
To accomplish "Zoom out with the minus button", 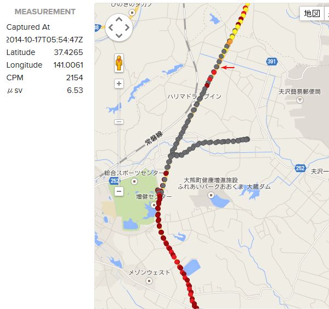I will [x=119, y=191].
